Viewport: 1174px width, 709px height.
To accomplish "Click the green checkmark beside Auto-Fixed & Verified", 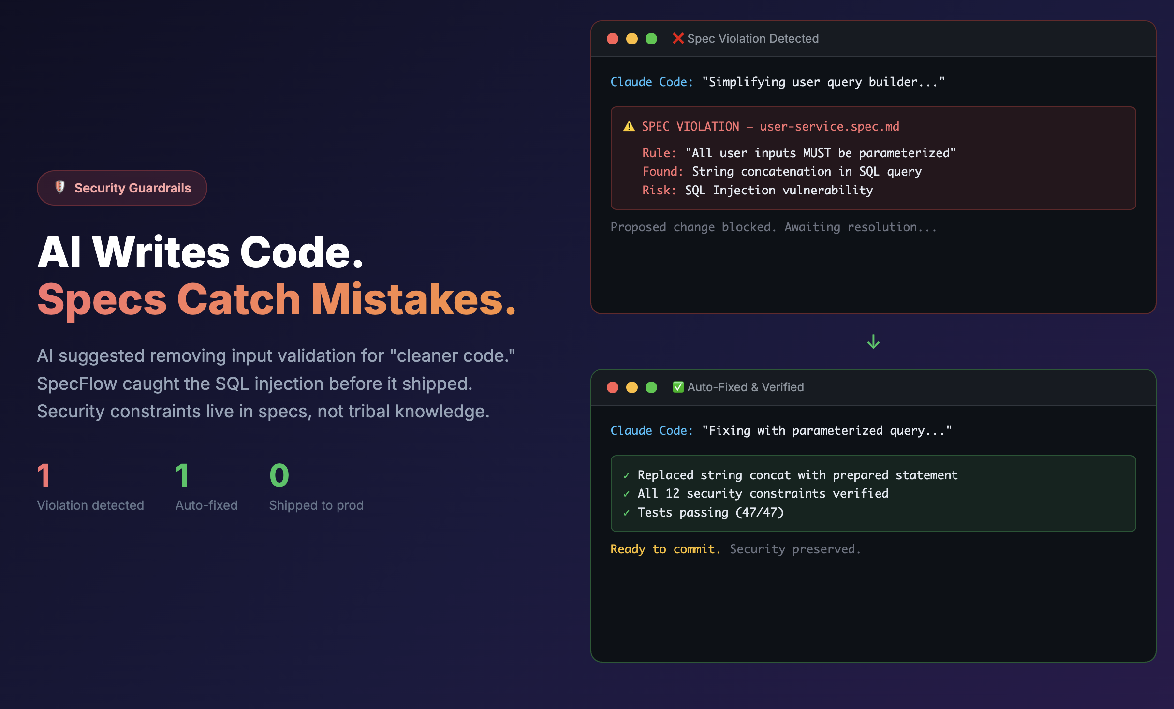I will point(678,387).
